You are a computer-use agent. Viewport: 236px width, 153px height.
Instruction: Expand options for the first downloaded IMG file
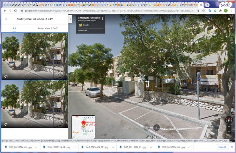click(x=36, y=147)
